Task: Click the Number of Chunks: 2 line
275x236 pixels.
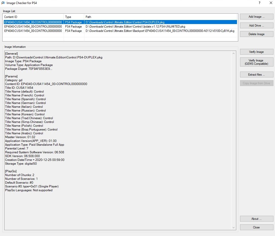Action: [x=20, y=175]
